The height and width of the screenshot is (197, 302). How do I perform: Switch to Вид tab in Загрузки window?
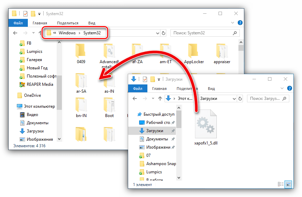(x=212, y=88)
